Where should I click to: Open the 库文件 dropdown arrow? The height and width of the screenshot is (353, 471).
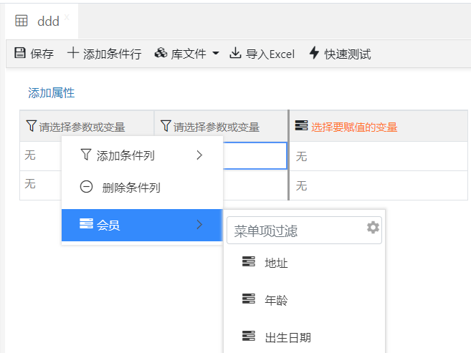click(x=215, y=54)
